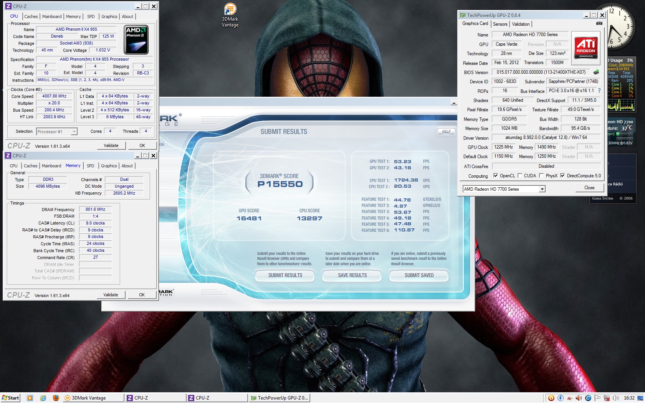Image resolution: width=645 pixels, height=403 pixels.
Task: Switch to Caches tab in top CPU-Z
Action: click(31, 17)
